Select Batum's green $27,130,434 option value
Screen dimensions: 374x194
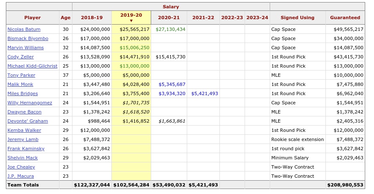(170, 29)
